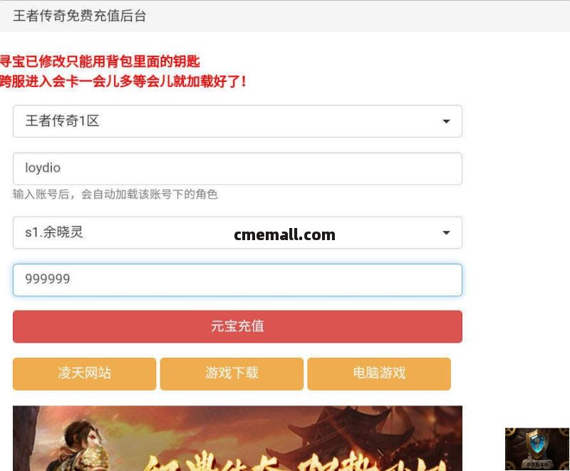570x471 pixels.
Task: Open the 凌天网站 link button
Action: tap(84, 373)
